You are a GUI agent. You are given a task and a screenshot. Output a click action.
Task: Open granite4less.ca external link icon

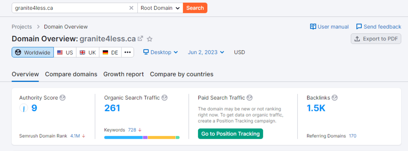pyautogui.click(x=141, y=39)
